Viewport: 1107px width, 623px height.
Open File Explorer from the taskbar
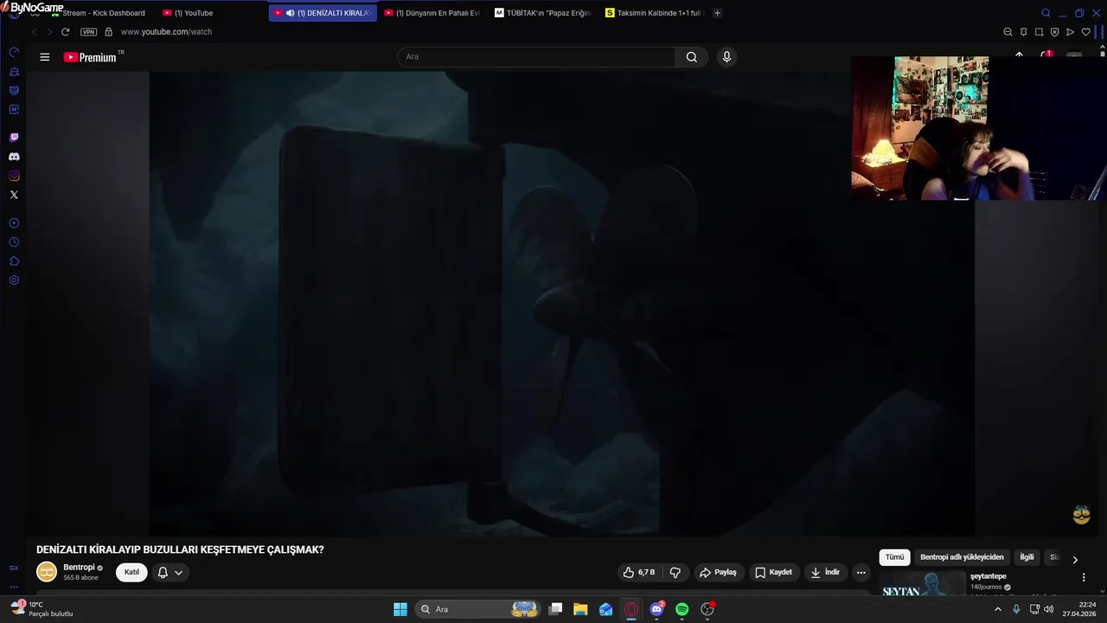(x=580, y=609)
